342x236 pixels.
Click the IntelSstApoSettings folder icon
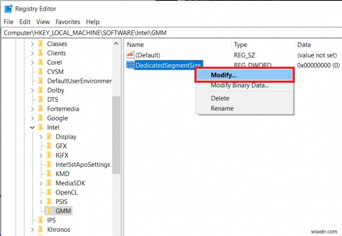(x=49, y=164)
